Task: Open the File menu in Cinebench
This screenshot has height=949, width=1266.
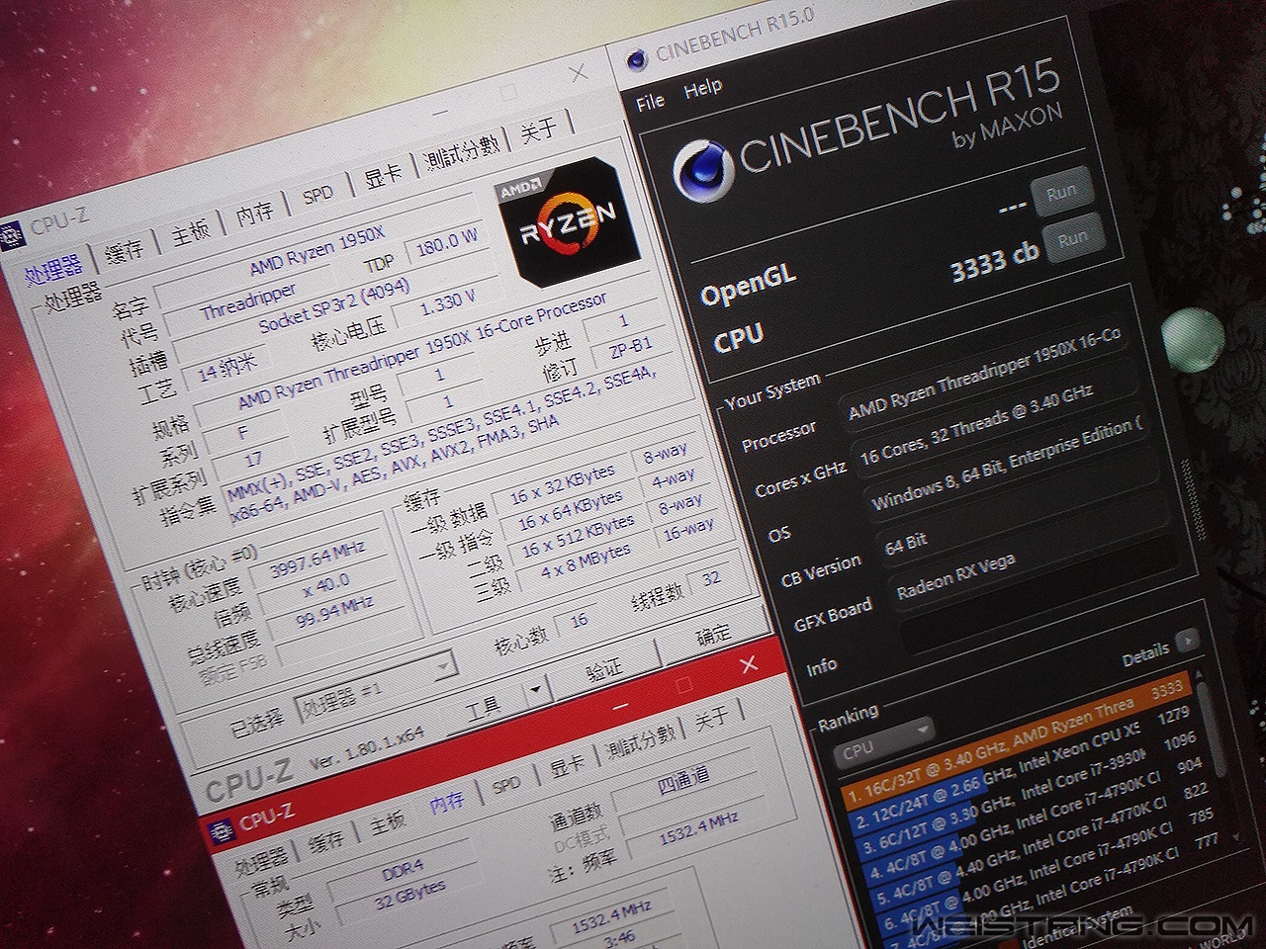Action: (650, 101)
